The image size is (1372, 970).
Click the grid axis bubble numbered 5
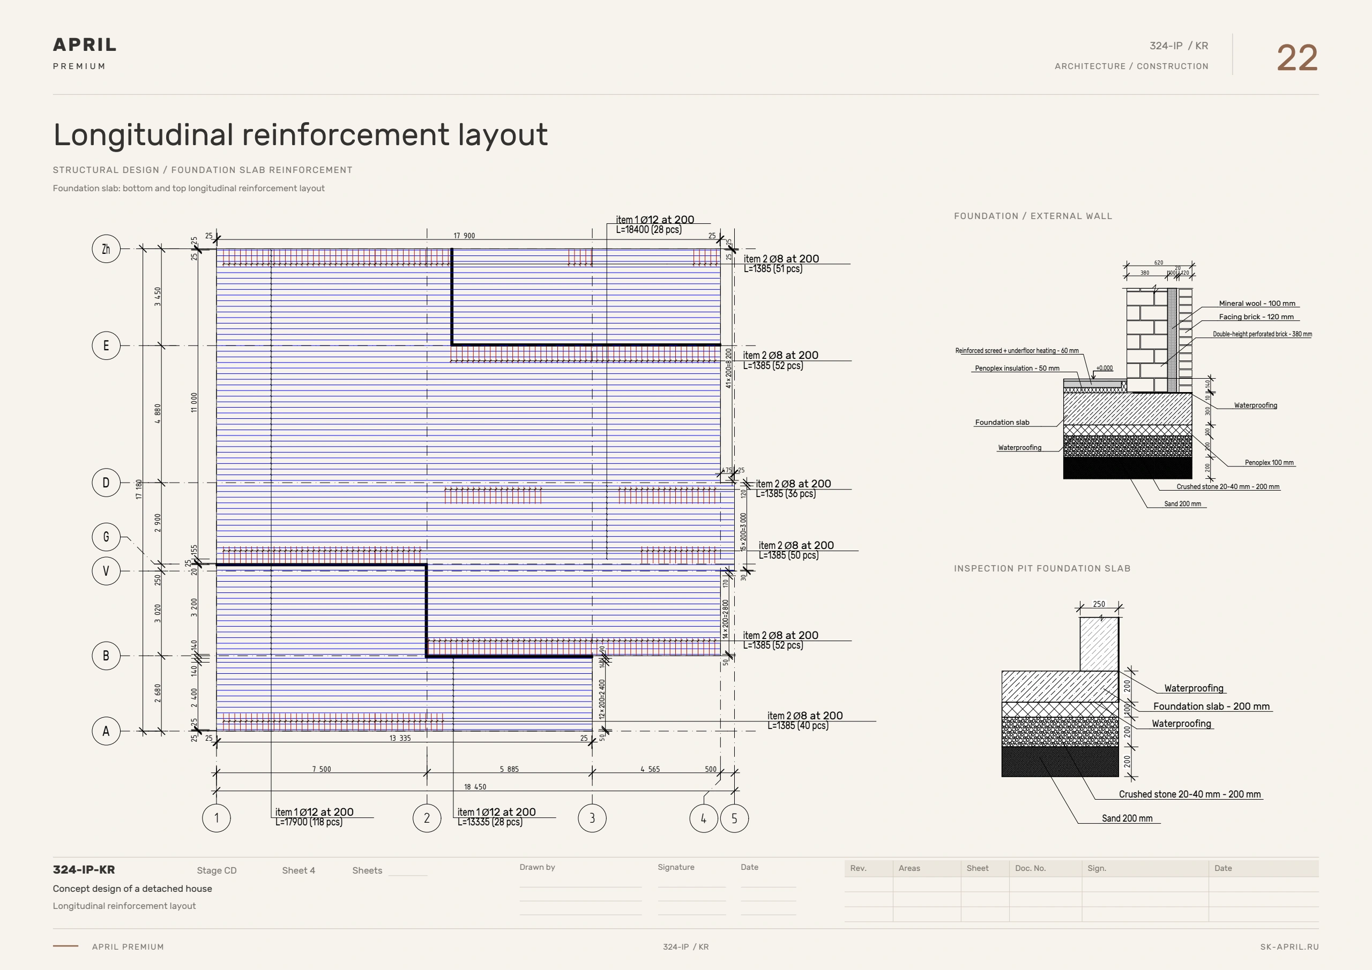[x=734, y=818]
